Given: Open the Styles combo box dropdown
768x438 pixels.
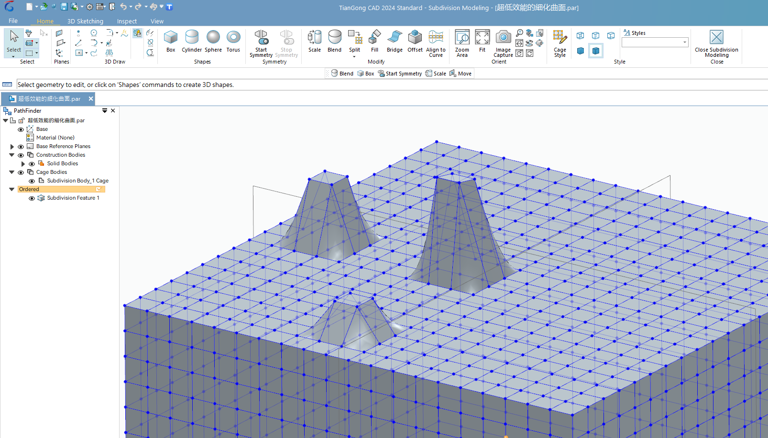Looking at the screenshot, I should coord(685,43).
